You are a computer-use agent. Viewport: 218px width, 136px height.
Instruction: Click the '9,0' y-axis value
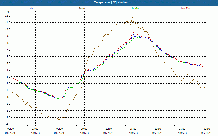[x=8, y=36]
